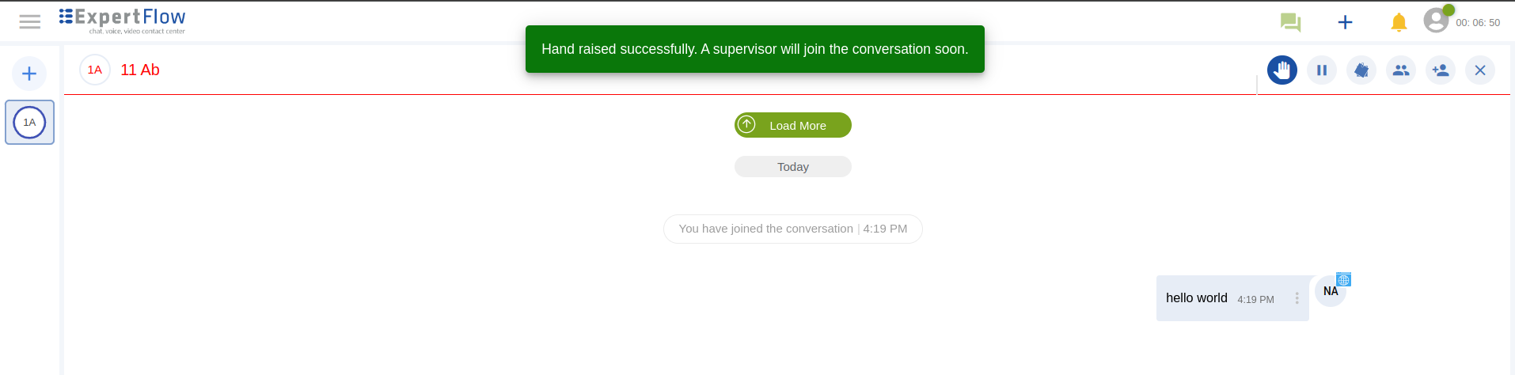Click the 11 Ab customer name
The height and width of the screenshot is (375, 1515).
(x=140, y=70)
